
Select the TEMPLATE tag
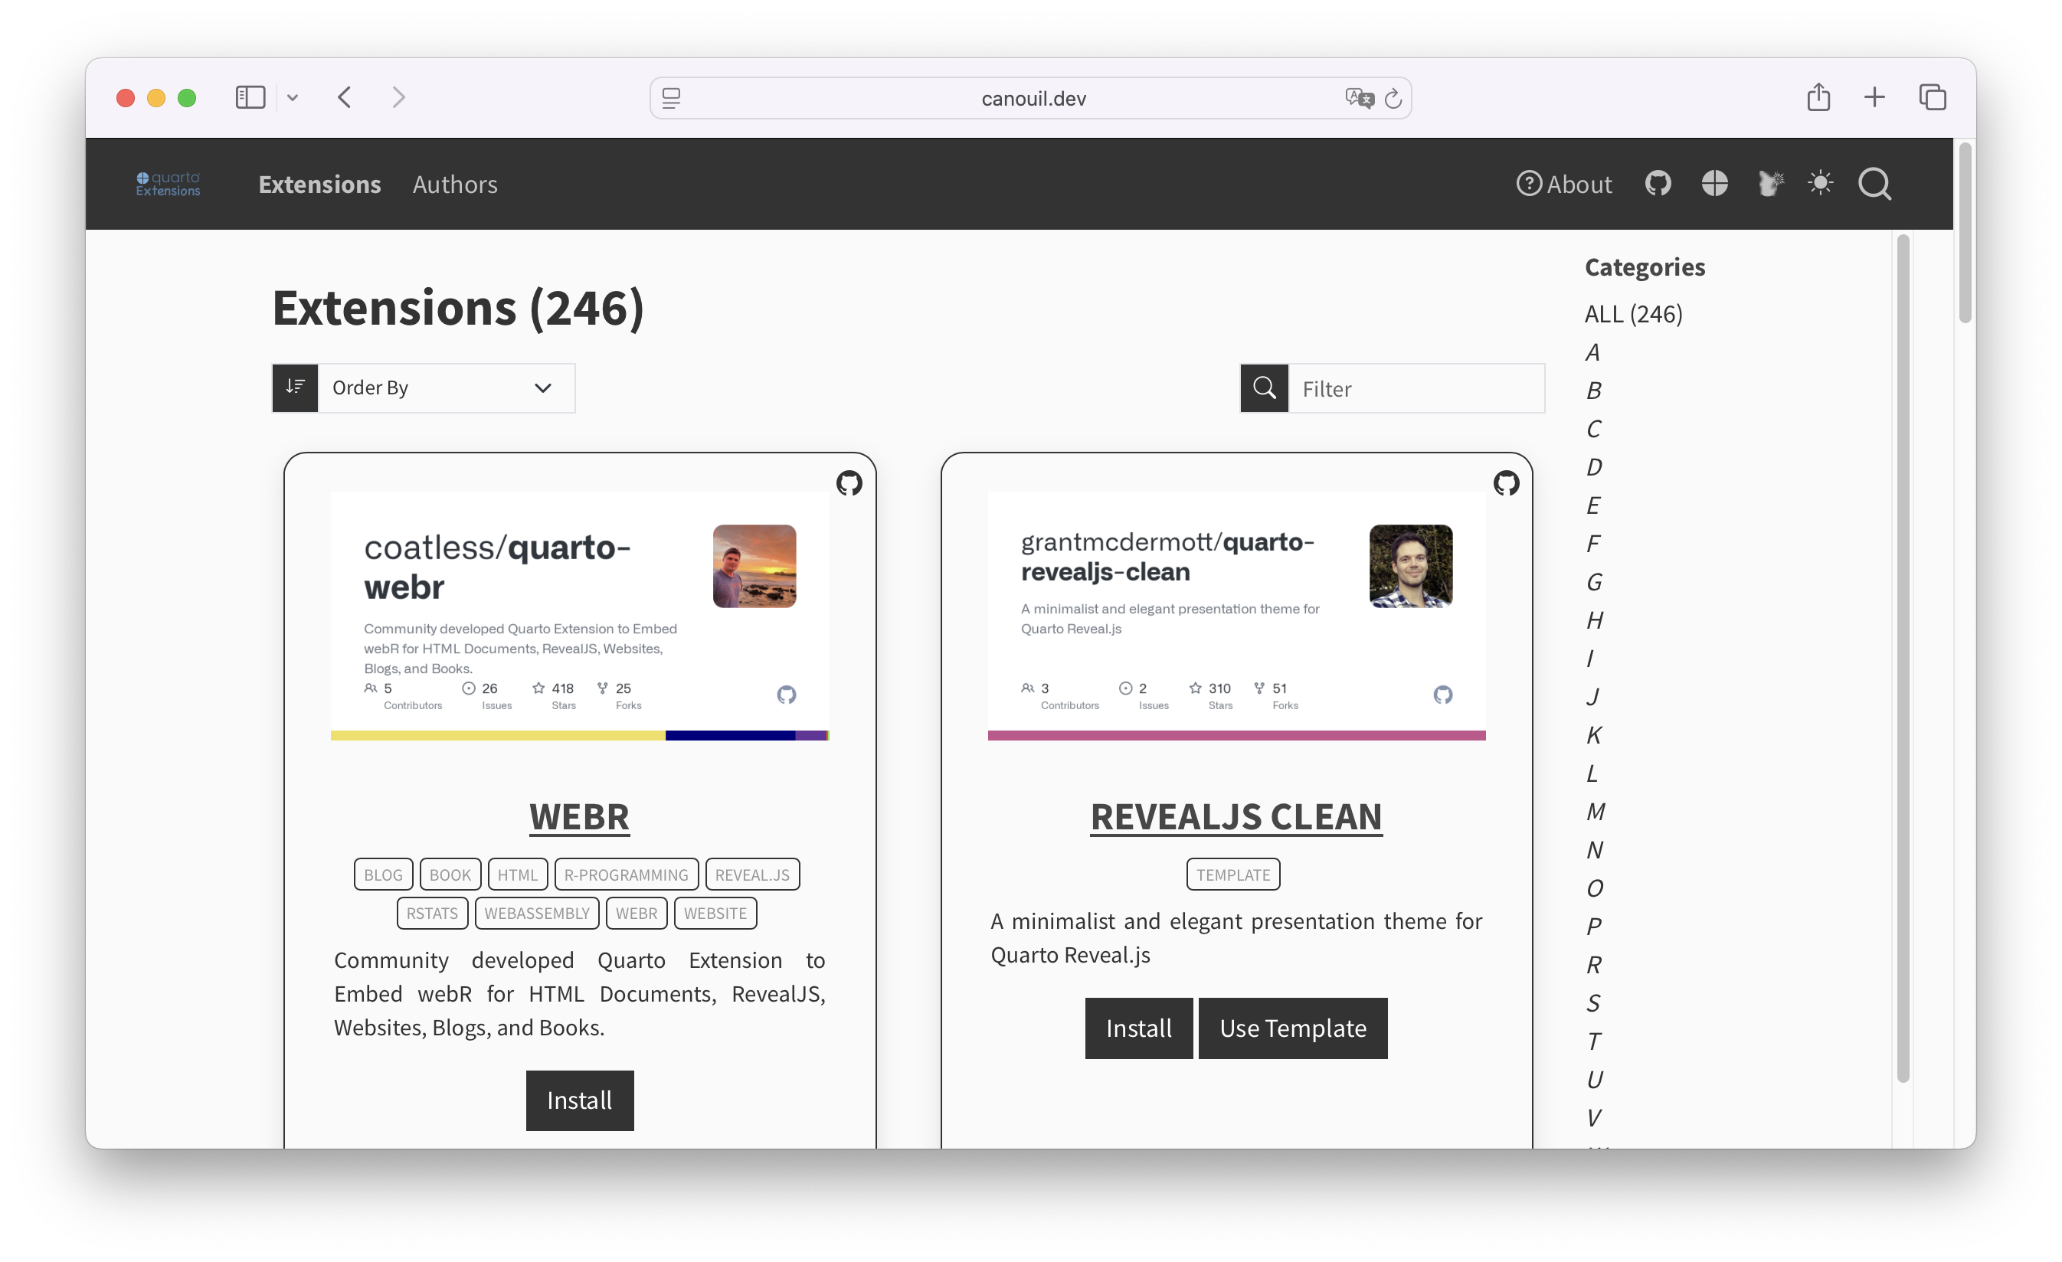pyautogui.click(x=1232, y=874)
